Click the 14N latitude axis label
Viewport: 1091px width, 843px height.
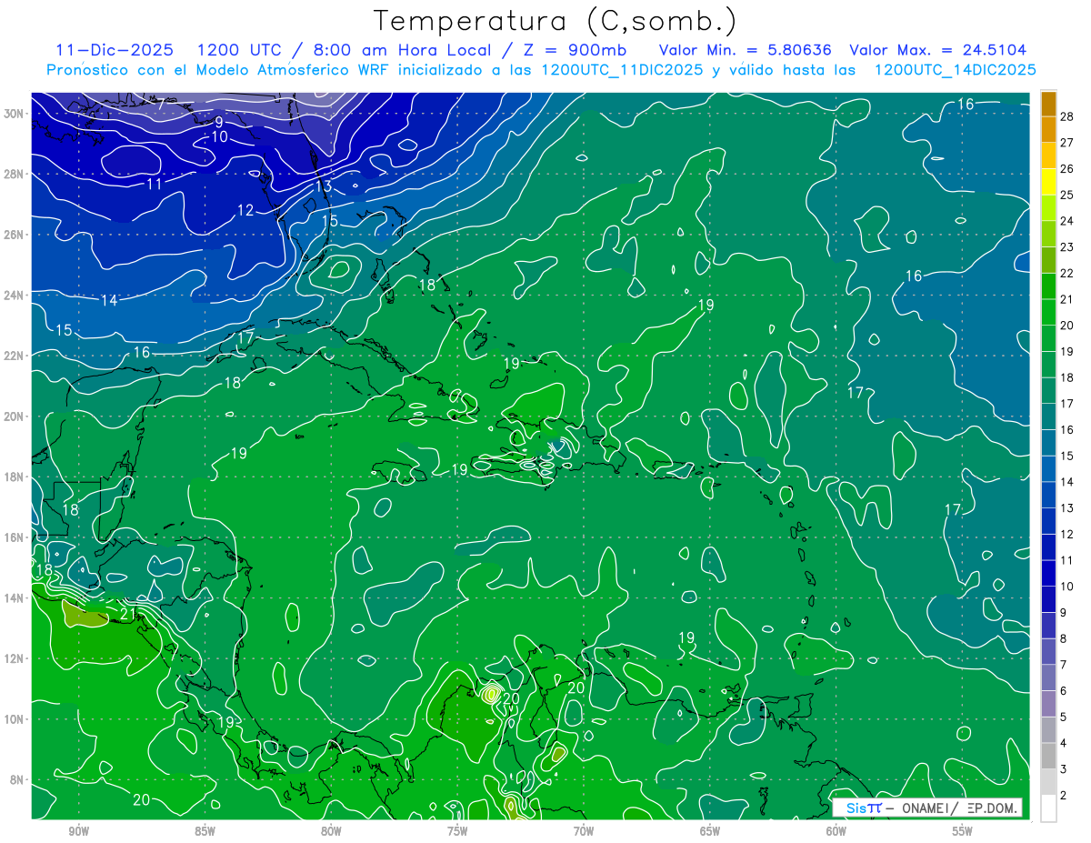click(x=15, y=598)
